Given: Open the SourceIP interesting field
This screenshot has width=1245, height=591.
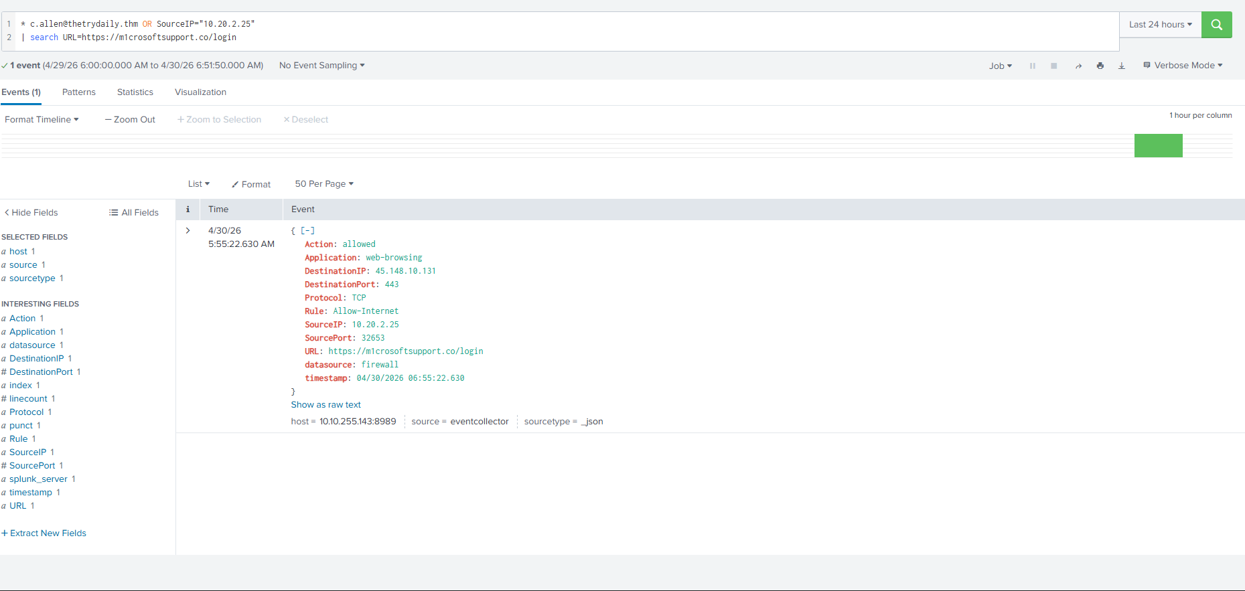Looking at the screenshot, I should point(28,452).
